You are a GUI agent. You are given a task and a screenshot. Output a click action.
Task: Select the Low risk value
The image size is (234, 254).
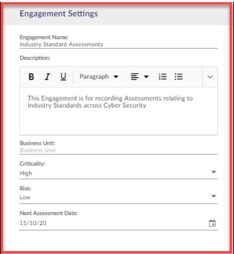pyautogui.click(x=25, y=197)
